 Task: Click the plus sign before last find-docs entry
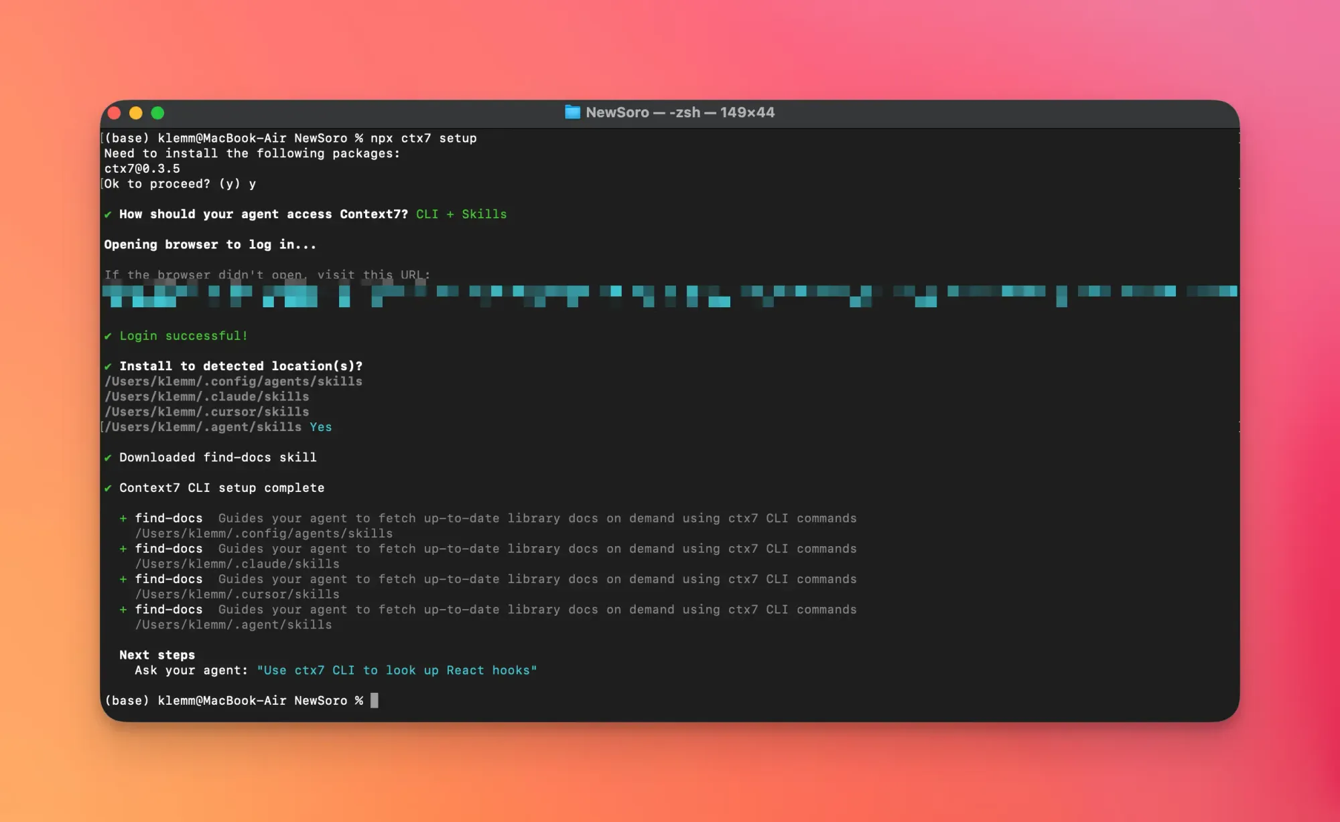[x=123, y=610]
